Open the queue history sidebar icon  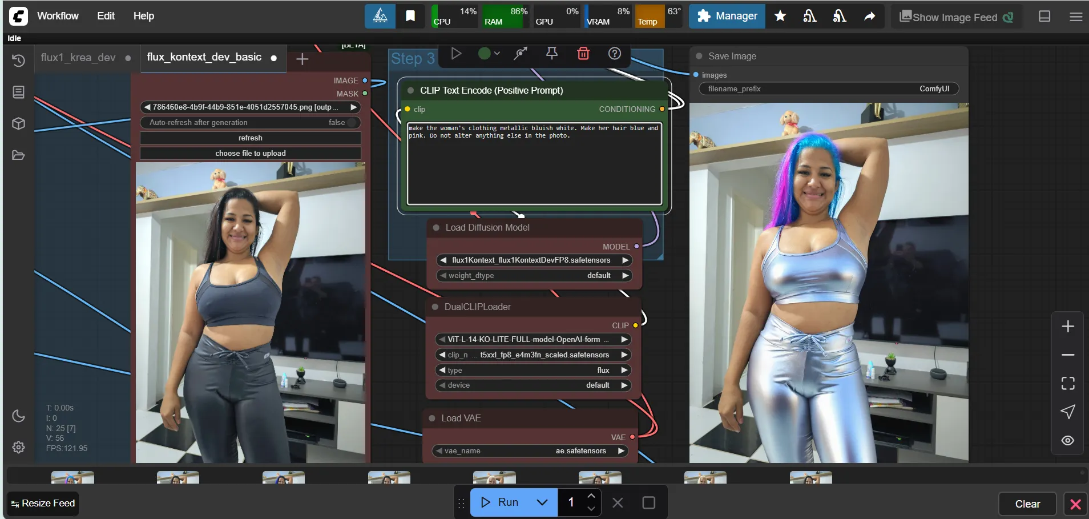click(x=18, y=61)
